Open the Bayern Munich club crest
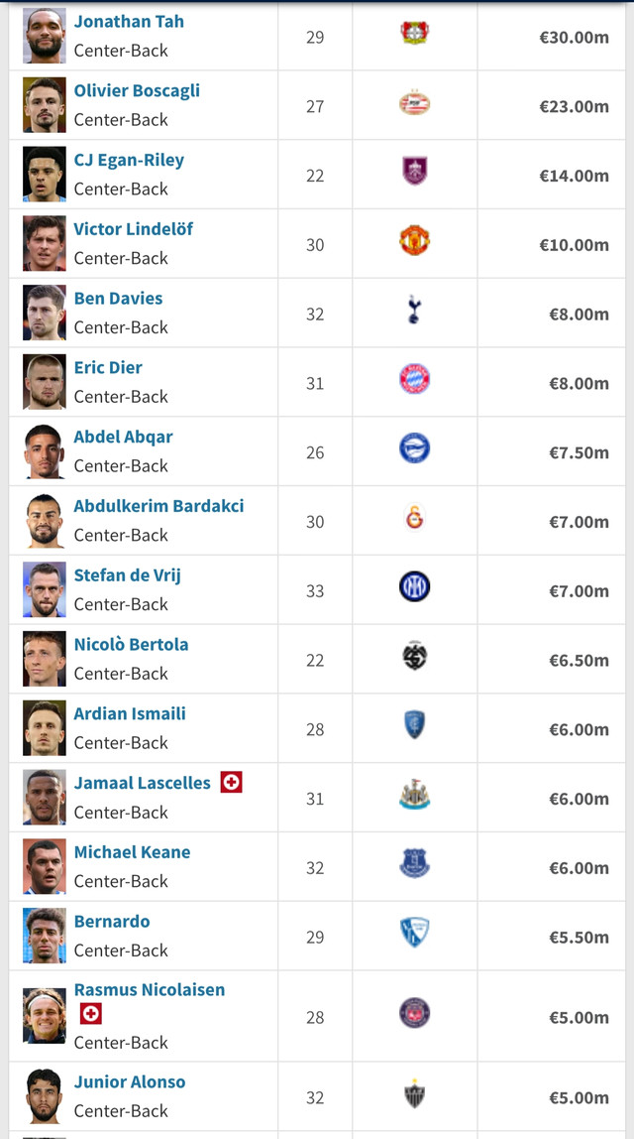The width and height of the screenshot is (634, 1139). (x=414, y=379)
